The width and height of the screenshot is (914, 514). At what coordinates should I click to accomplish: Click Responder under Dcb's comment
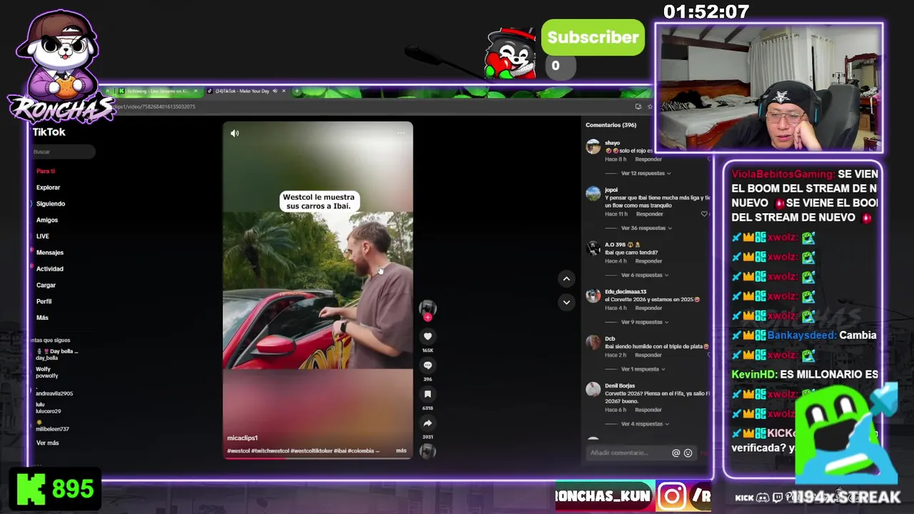pos(648,355)
